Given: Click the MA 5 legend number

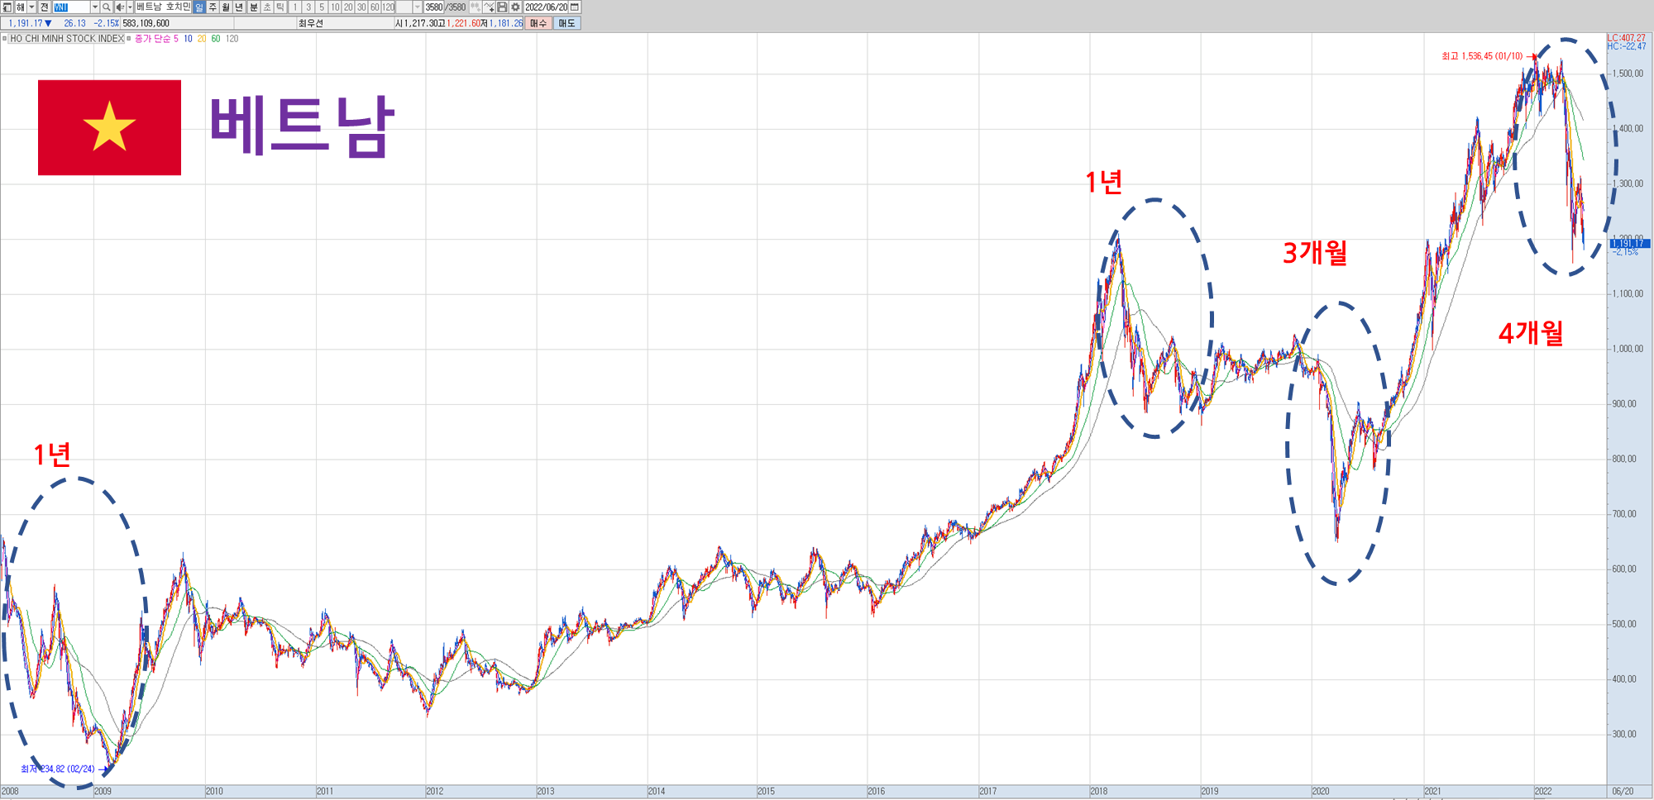Looking at the screenshot, I should click(x=176, y=39).
